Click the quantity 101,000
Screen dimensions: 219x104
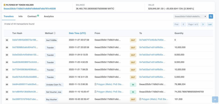coord(178,99)
